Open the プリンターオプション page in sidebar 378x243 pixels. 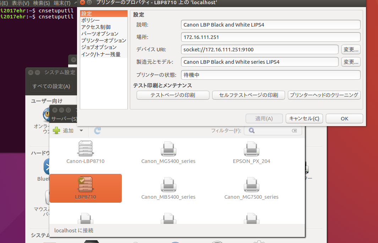point(104,40)
